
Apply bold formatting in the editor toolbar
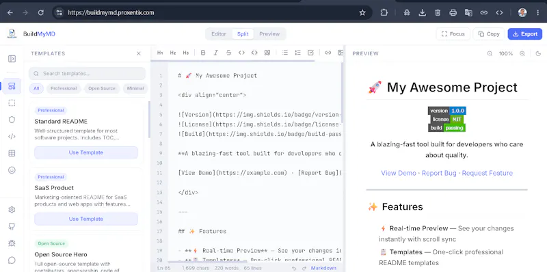[203, 53]
